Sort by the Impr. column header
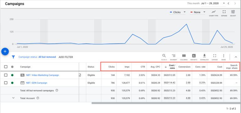Image resolution: width=241 pixels, height=113 pixels. coord(127,67)
